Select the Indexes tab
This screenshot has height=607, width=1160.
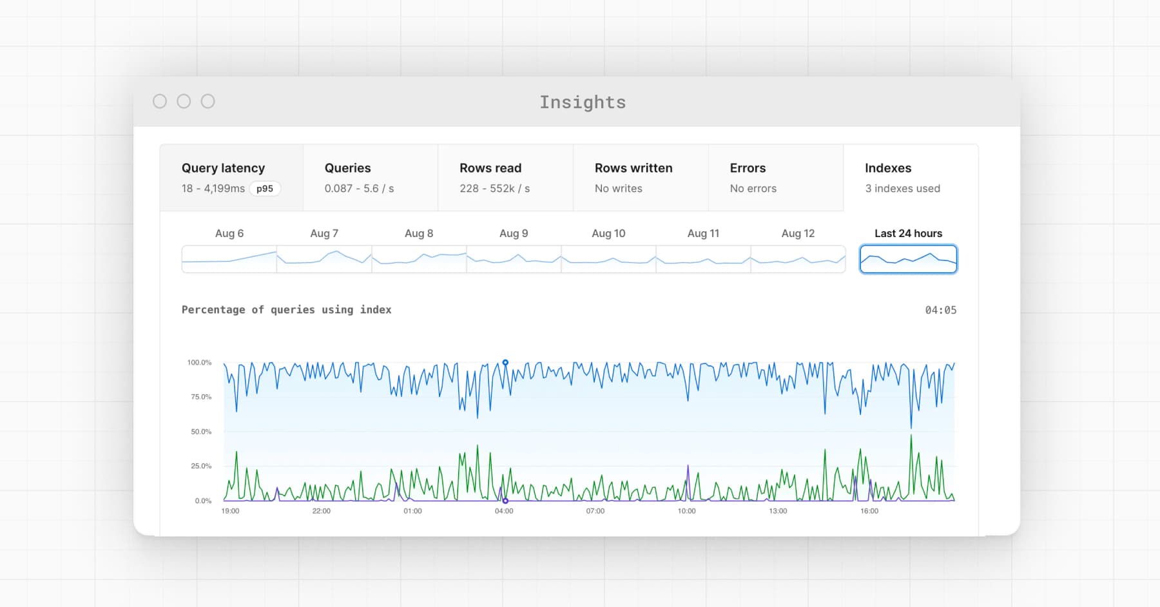pos(911,178)
